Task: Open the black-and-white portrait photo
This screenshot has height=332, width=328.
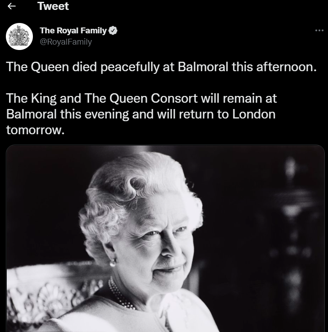Action: click(x=165, y=238)
